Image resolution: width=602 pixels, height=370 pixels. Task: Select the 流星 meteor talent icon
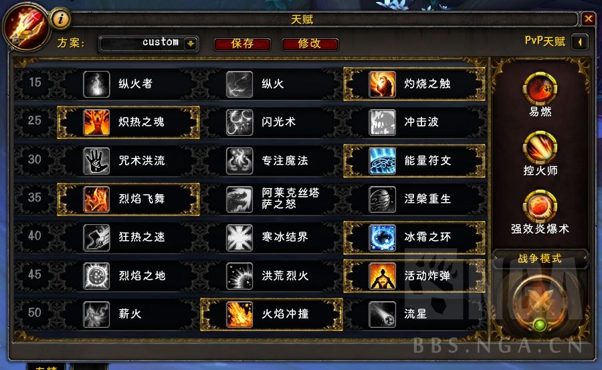(x=382, y=314)
